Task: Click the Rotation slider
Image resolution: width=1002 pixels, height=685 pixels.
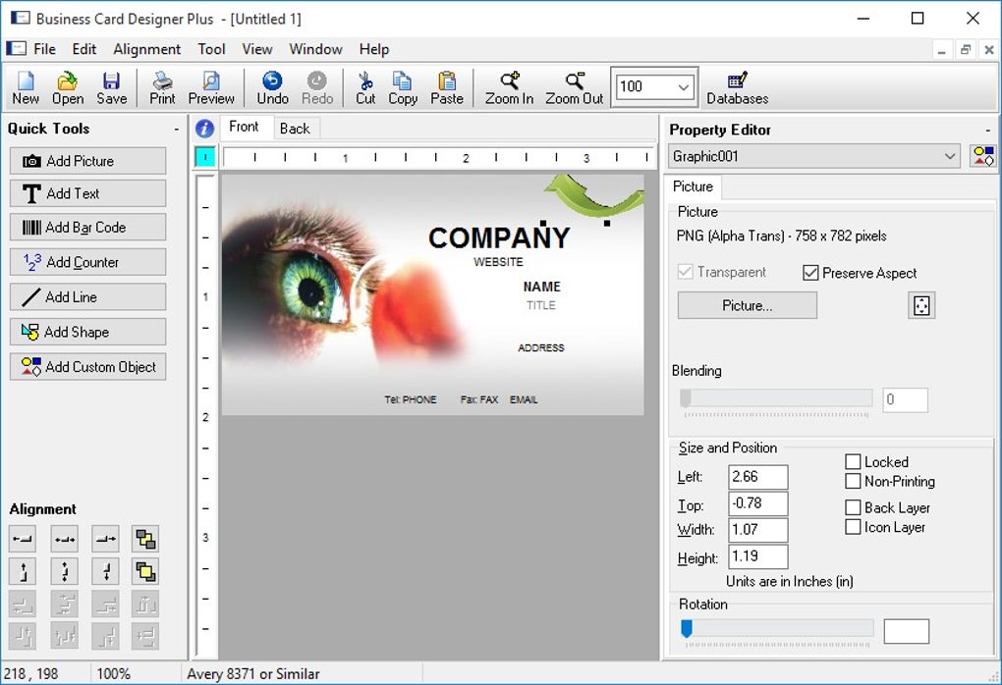Action: [776, 629]
